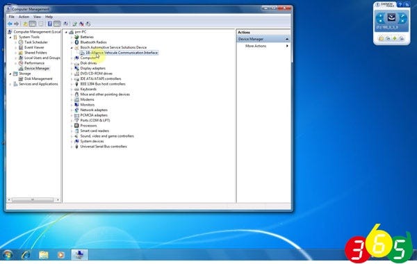Click the Network adapters icon
The width and height of the screenshot is (417, 264).
(76, 110)
